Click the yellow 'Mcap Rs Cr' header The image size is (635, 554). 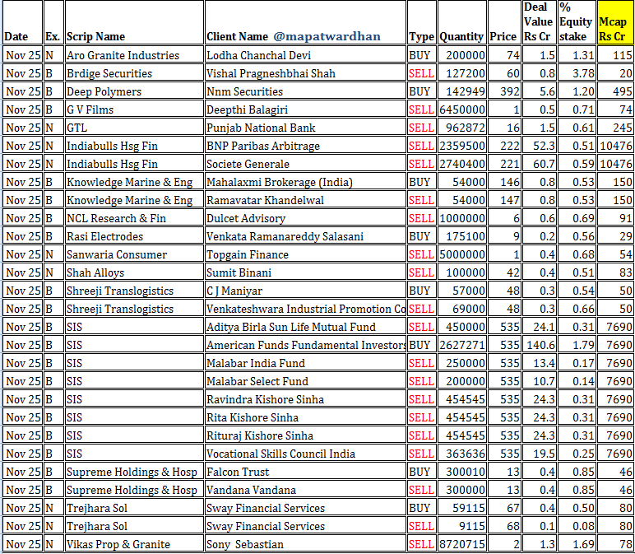(615, 22)
